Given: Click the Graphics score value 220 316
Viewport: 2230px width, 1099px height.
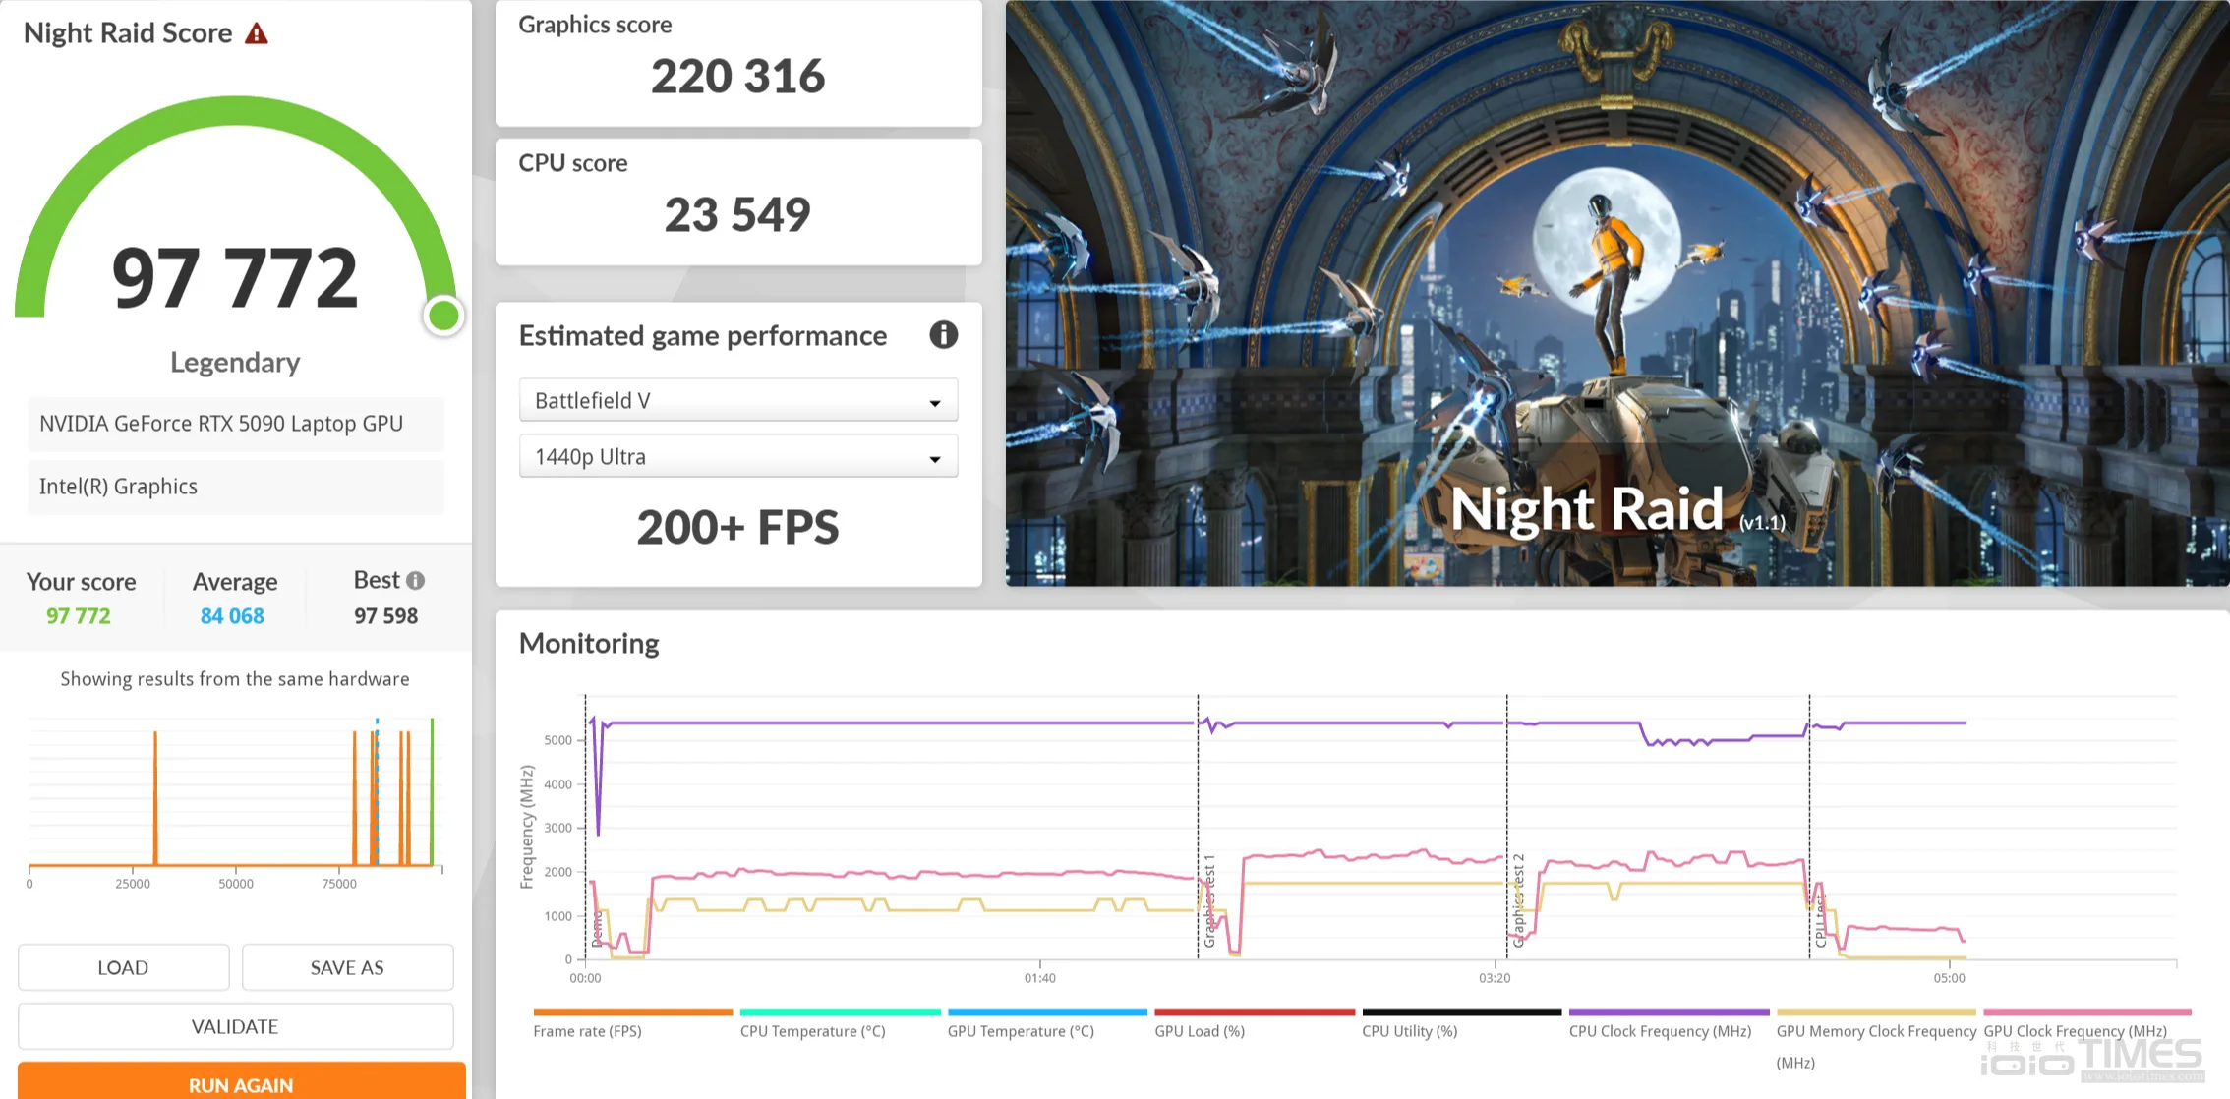Looking at the screenshot, I should click(738, 77).
